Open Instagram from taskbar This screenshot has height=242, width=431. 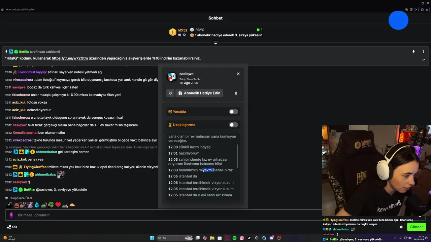pyautogui.click(x=242, y=238)
